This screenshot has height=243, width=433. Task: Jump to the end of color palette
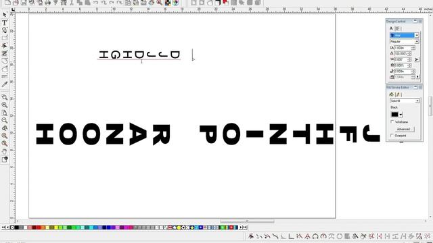[245, 227]
